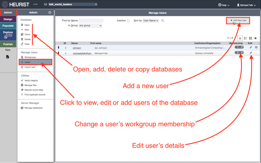Click the New label under Publish
This screenshot has height=163, width=261.
click(x=8, y=50)
